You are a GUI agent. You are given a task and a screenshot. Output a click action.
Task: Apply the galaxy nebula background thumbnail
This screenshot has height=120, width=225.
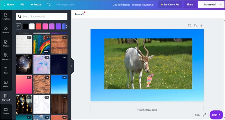point(24,64)
